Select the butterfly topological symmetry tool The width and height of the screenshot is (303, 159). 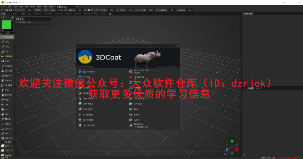pos(7,138)
